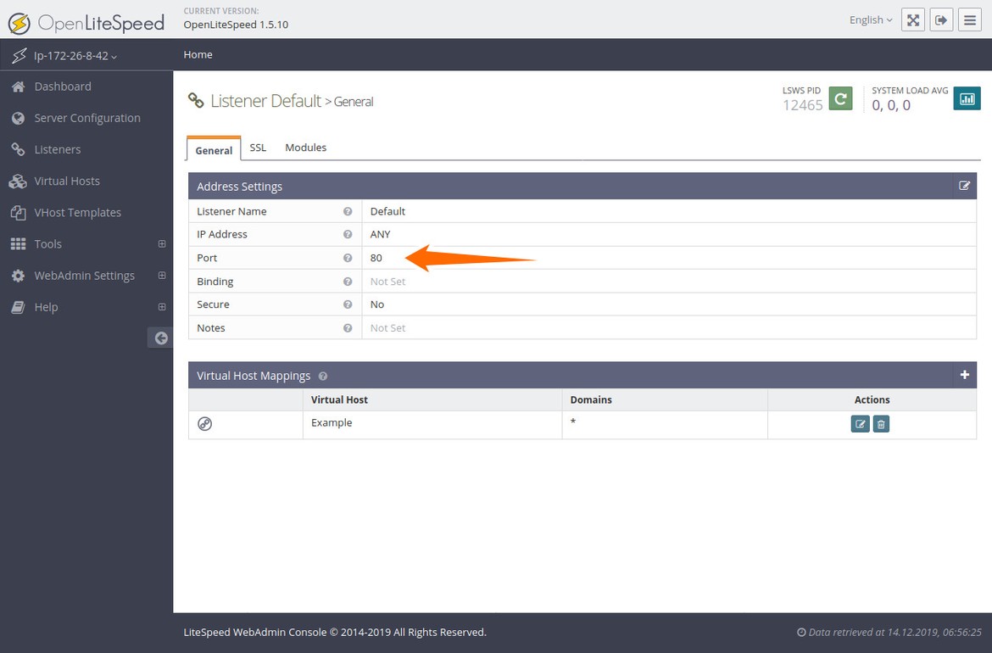Click system load average values 0, 0, 0
This screenshot has height=653, width=992.
(891, 106)
